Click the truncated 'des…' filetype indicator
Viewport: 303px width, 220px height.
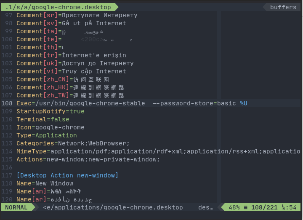click(x=206, y=207)
